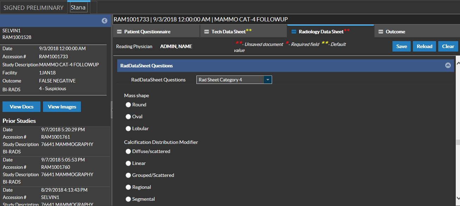
Task: Choose Diffuse/scattered calcification distribution
Action: pyautogui.click(x=128, y=152)
